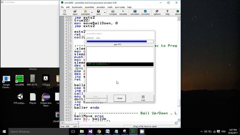Click the horizontal scroll right arrow
The image size is (240, 135).
[x=176, y=123]
